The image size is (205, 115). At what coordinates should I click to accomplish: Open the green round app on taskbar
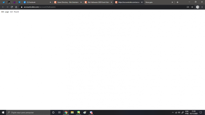click(x=79, y=112)
